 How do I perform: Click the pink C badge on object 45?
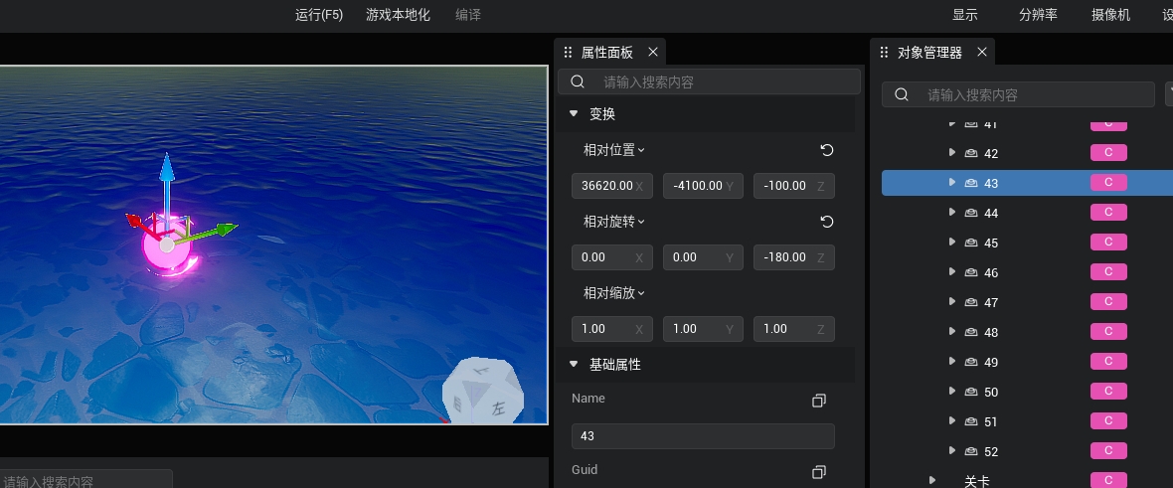point(1108,243)
